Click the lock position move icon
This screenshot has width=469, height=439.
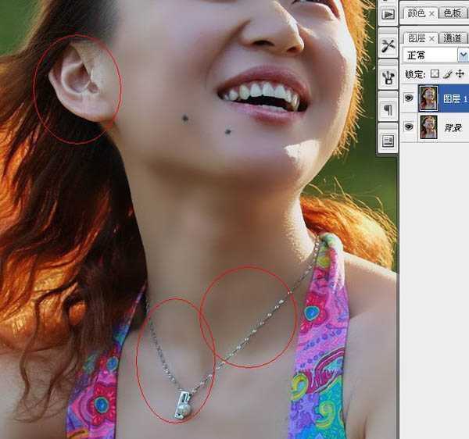pos(460,75)
